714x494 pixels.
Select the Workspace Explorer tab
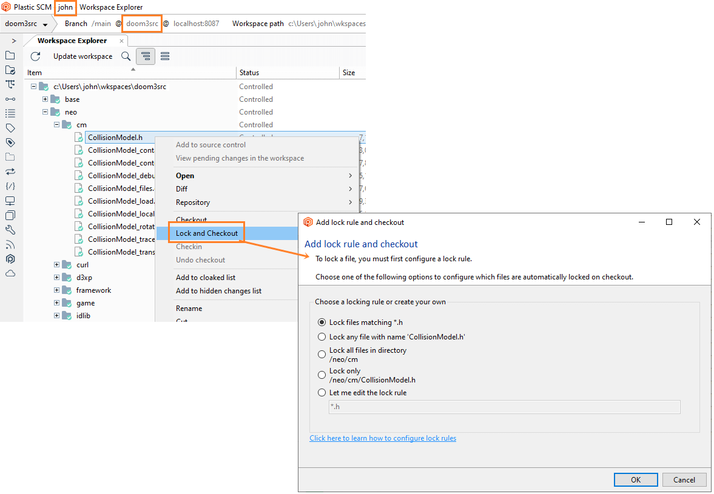pyautogui.click(x=72, y=41)
